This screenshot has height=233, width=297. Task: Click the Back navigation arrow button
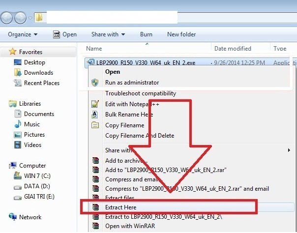6,18
